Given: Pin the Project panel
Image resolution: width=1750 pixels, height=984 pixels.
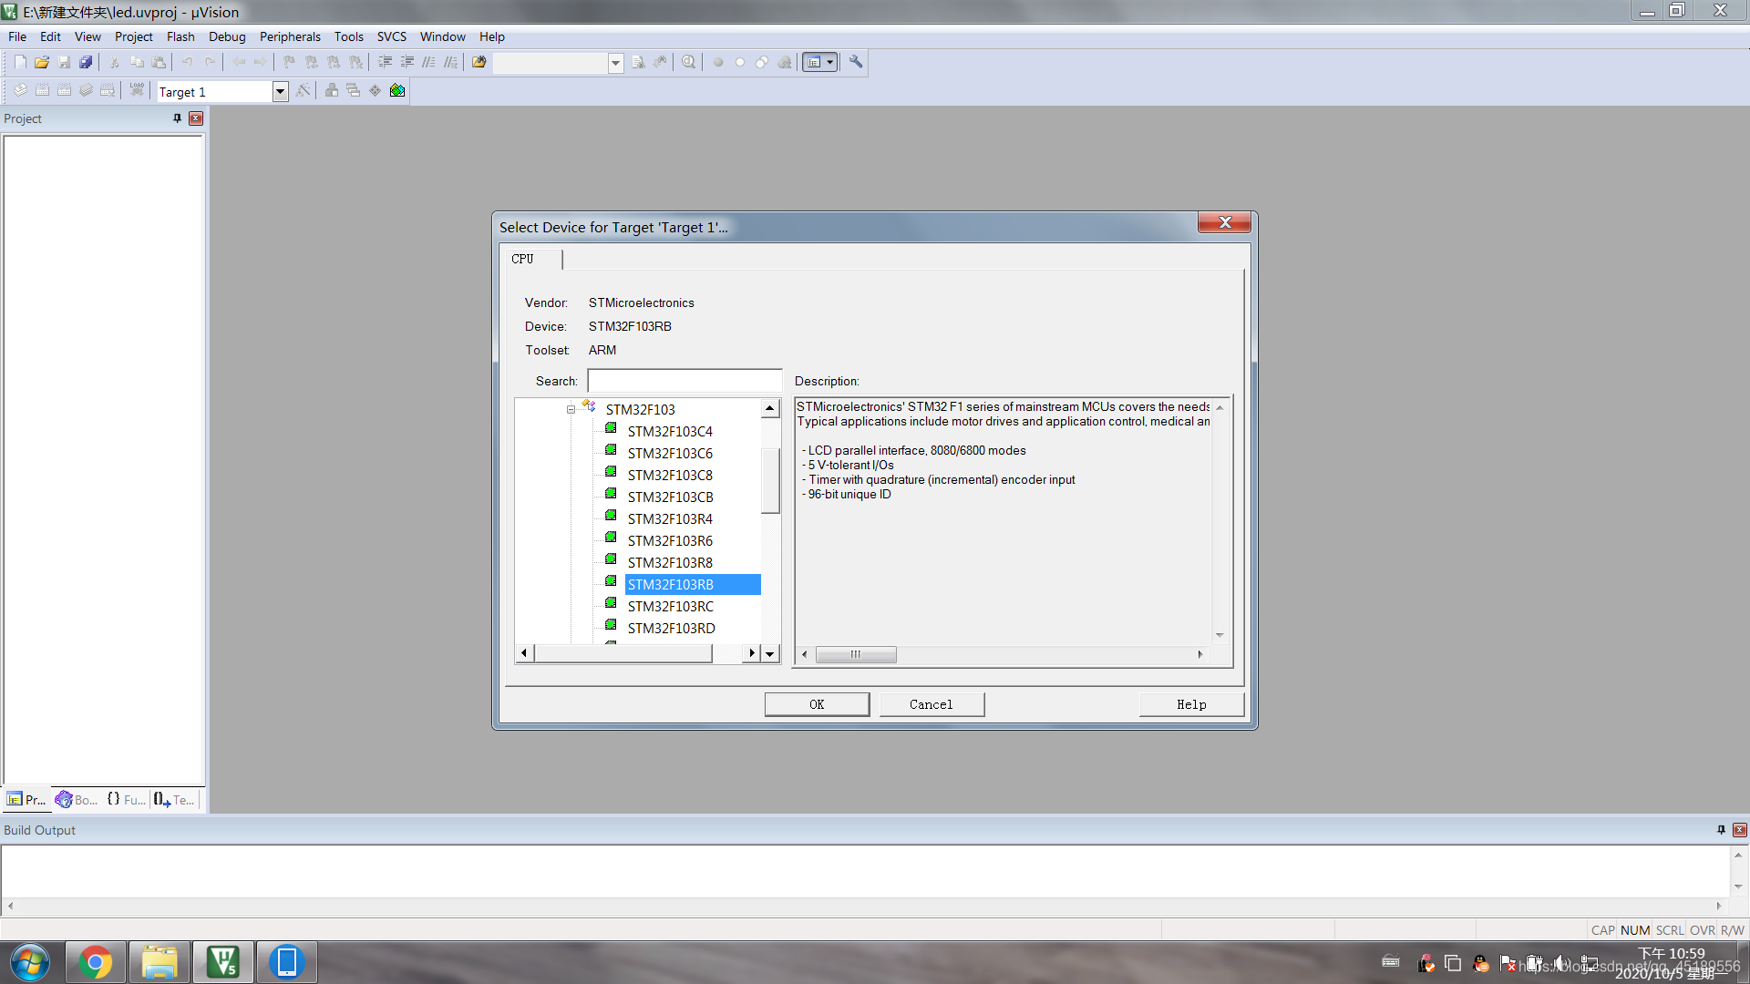Looking at the screenshot, I should pyautogui.click(x=177, y=118).
